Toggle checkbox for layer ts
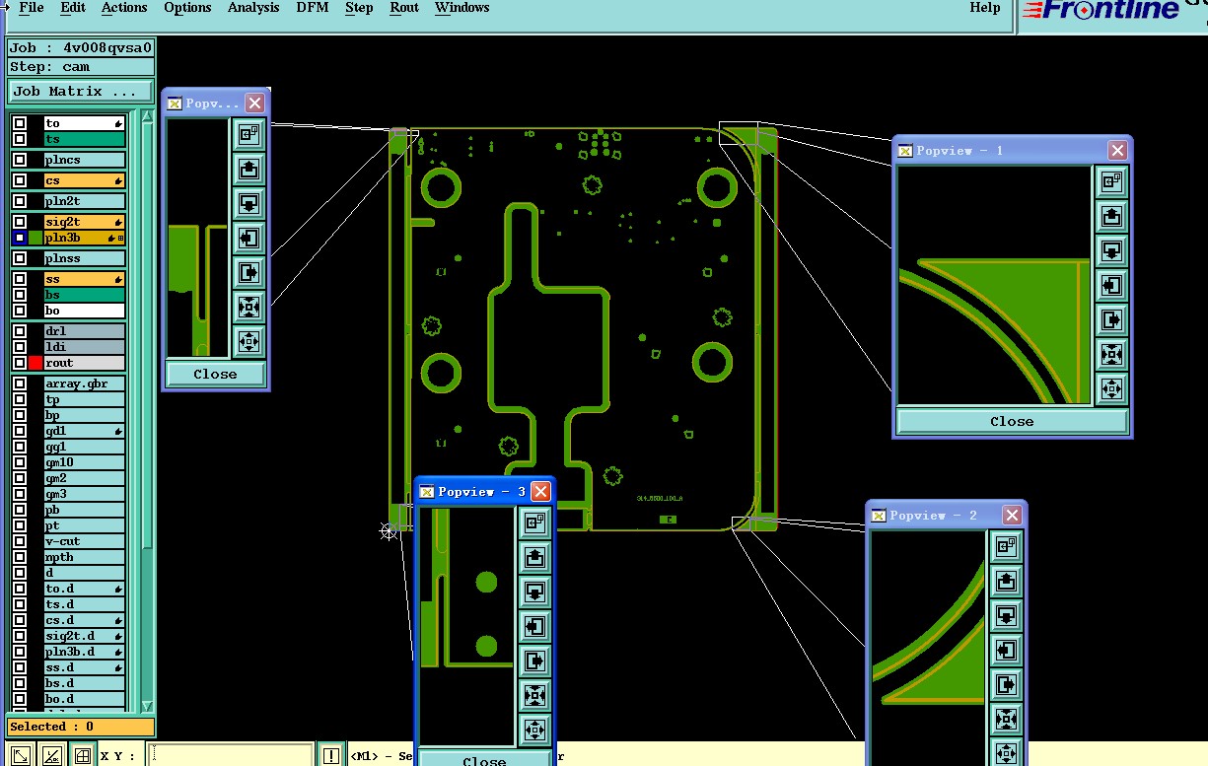This screenshot has width=1208, height=766. click(20, 140)
